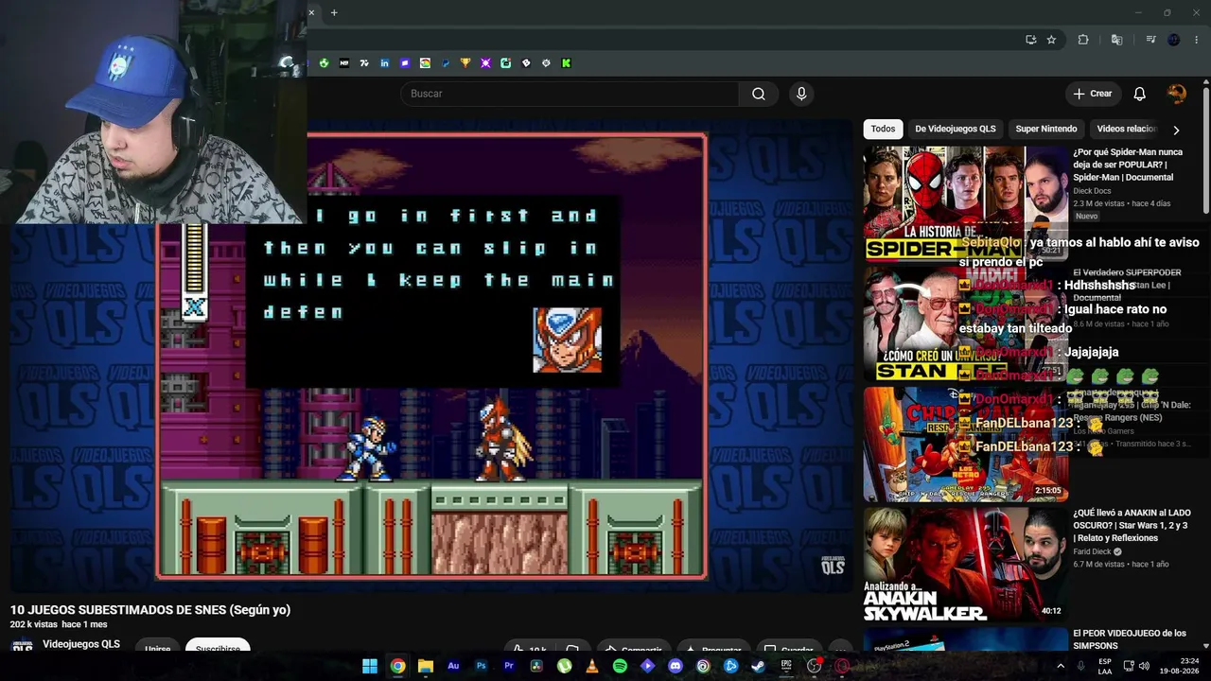Switch keyboard language via ESP LAA indicator
Viewport: 1211px width, 681px height.
1105,666
